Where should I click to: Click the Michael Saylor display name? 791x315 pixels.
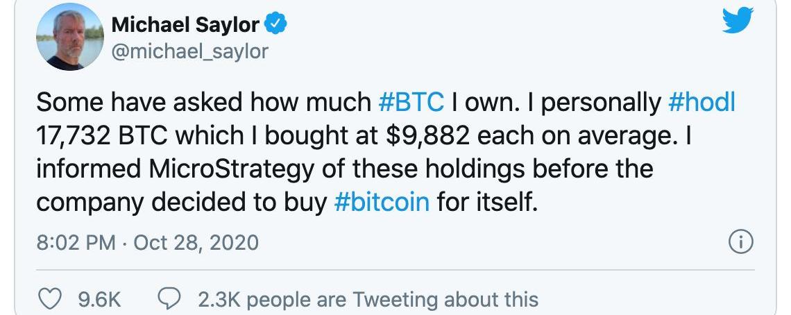pyautogui.click(x=185, y=26)
